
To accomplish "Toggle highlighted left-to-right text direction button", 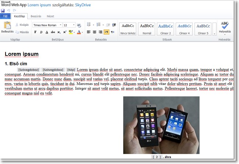I will [106, 32].
